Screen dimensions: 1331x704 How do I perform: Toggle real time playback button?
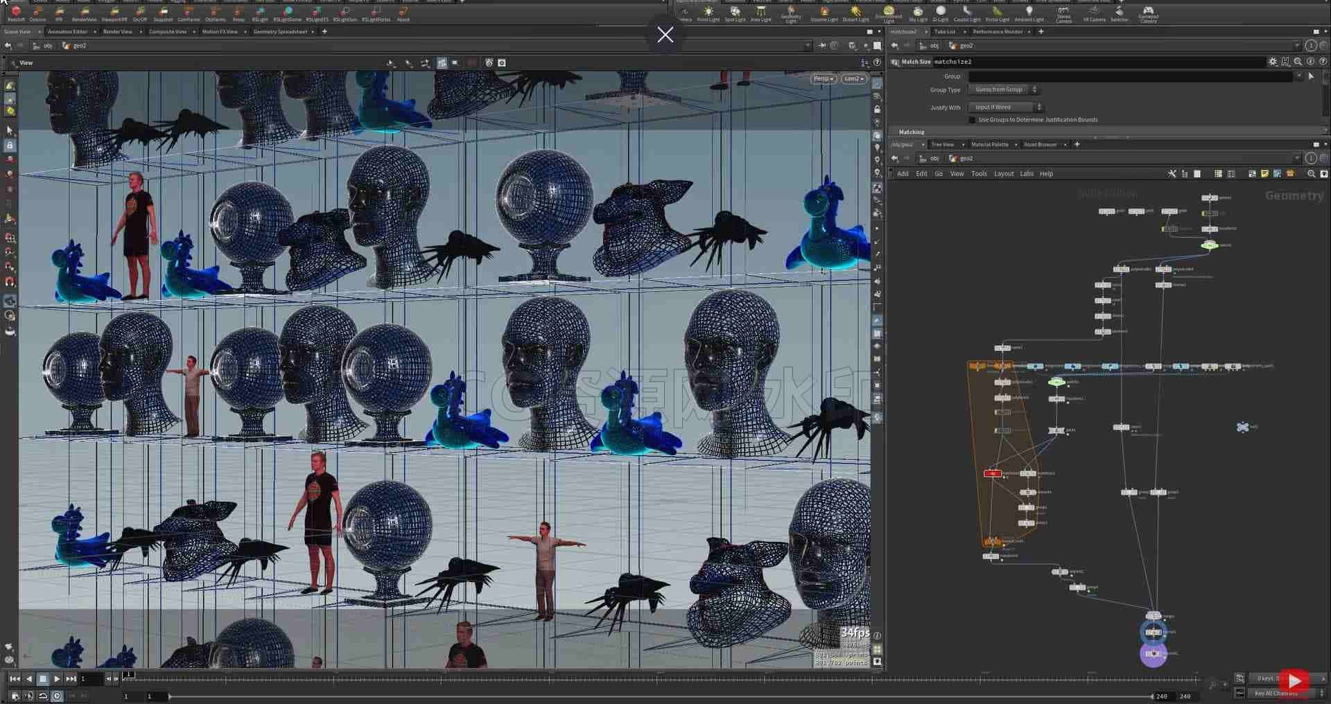(x=57, y=696)
